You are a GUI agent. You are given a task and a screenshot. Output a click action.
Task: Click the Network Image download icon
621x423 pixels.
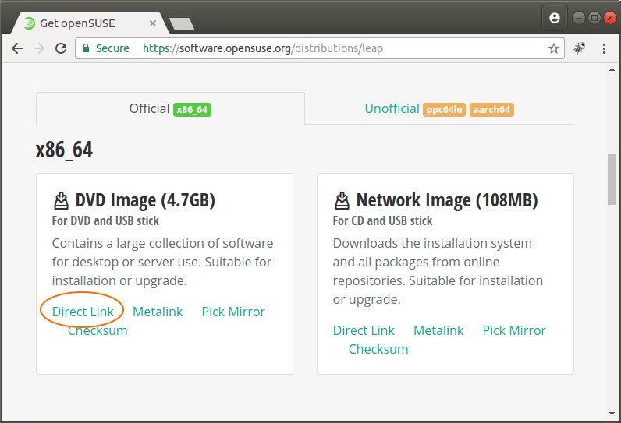(342, 200)
